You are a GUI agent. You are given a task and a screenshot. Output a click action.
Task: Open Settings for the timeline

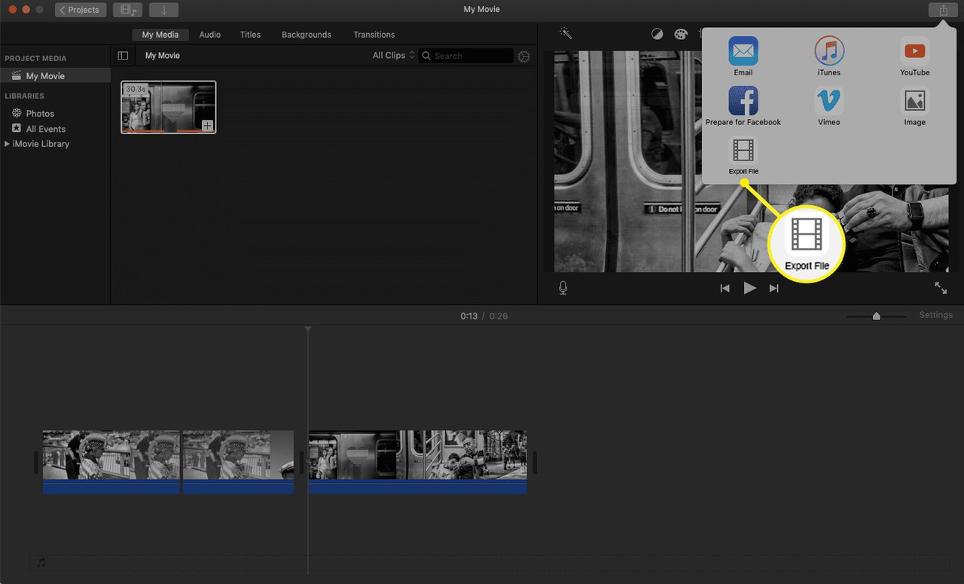935,314
